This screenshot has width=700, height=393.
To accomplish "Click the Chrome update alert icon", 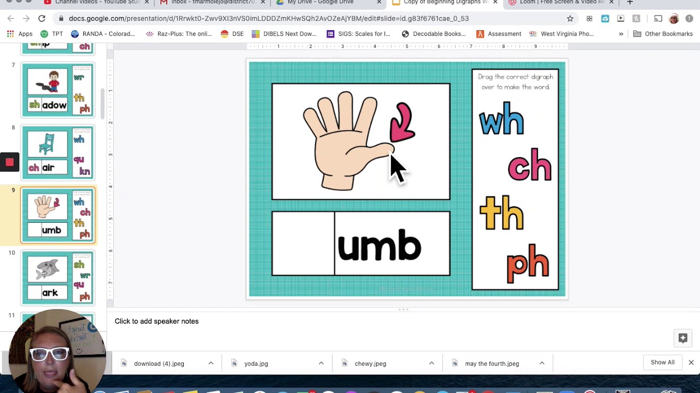I will [689, 19].
